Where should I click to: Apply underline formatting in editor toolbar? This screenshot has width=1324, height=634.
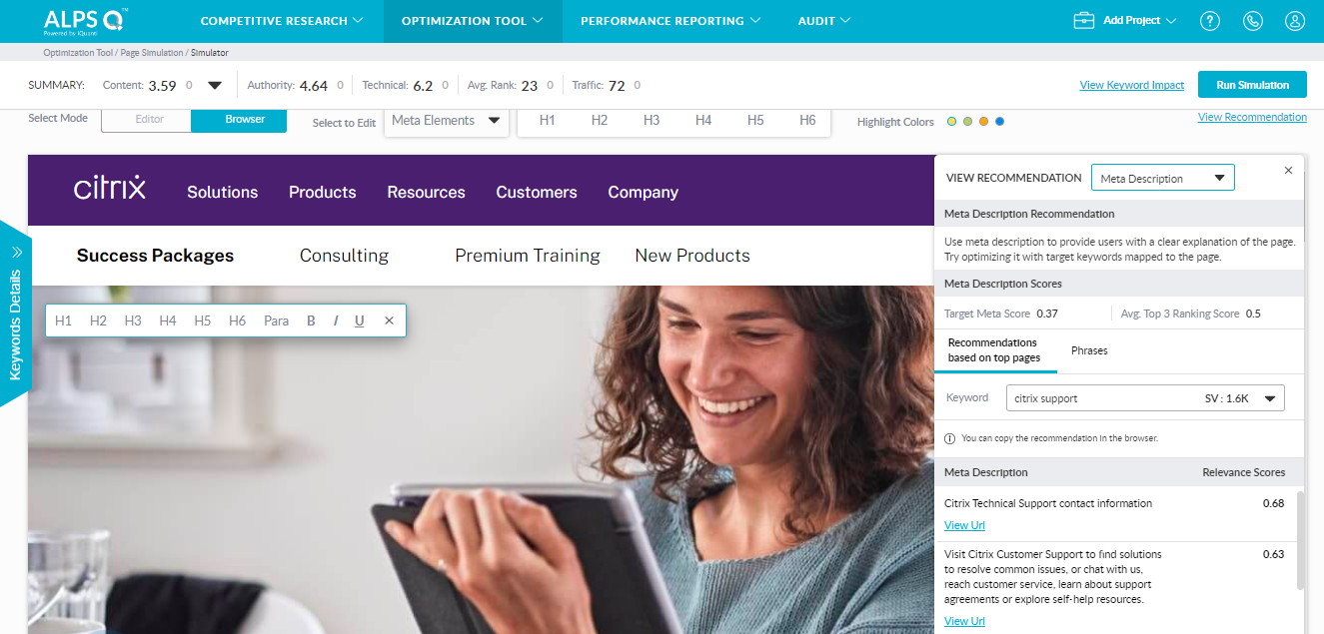359,320
